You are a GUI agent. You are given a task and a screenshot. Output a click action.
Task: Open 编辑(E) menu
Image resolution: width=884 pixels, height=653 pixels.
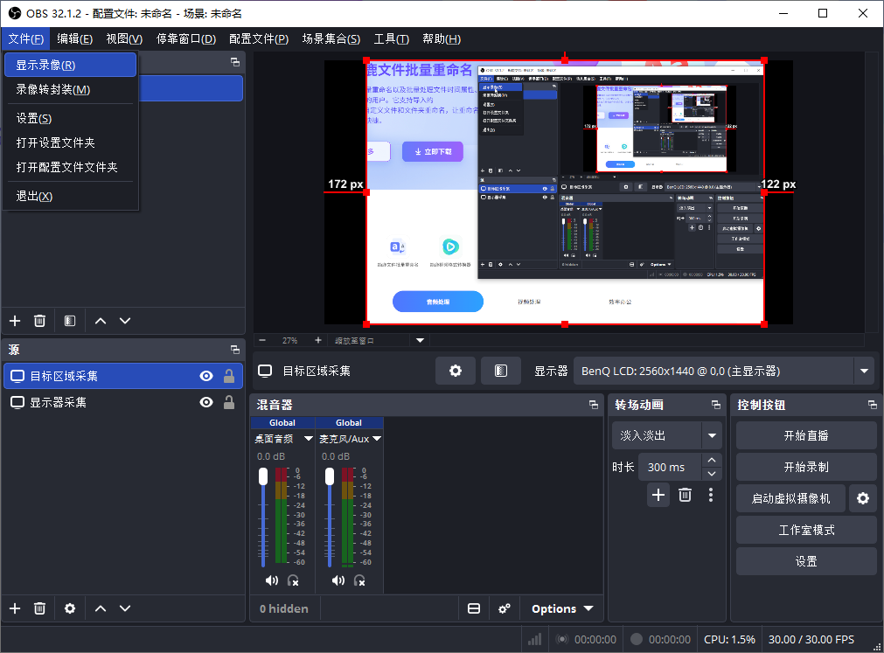pyautogui.click(x=74, y=38)
